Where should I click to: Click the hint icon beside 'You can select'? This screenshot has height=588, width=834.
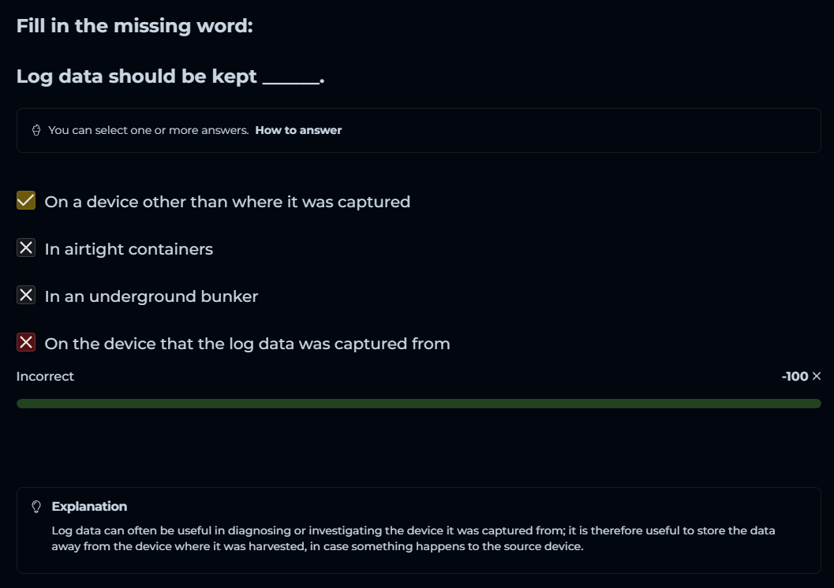(x=36, y=130)
